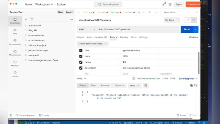Switch to the Tests tab

coord(134,37)
